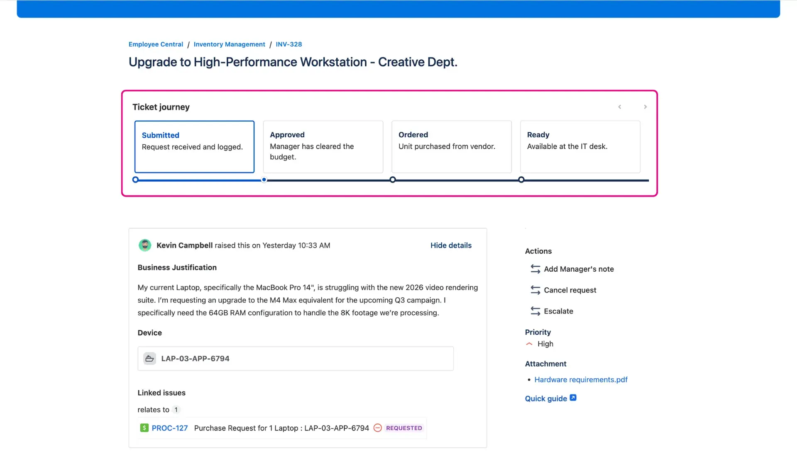Open the REQUESTED status dropdown
Viewport: 797px width, 467px height.
(404, 428)
